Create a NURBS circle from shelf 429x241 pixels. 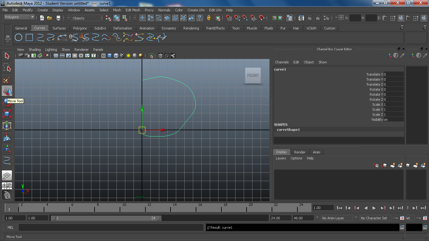point(19,38)
